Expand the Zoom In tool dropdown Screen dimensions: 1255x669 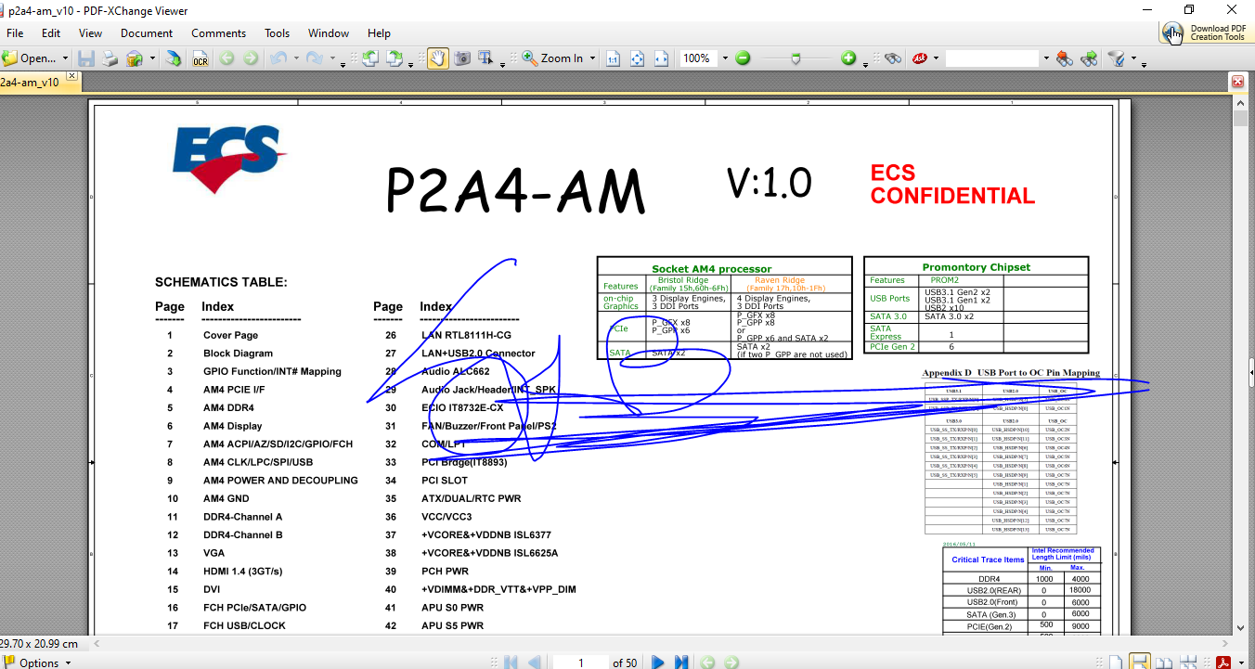592,58
